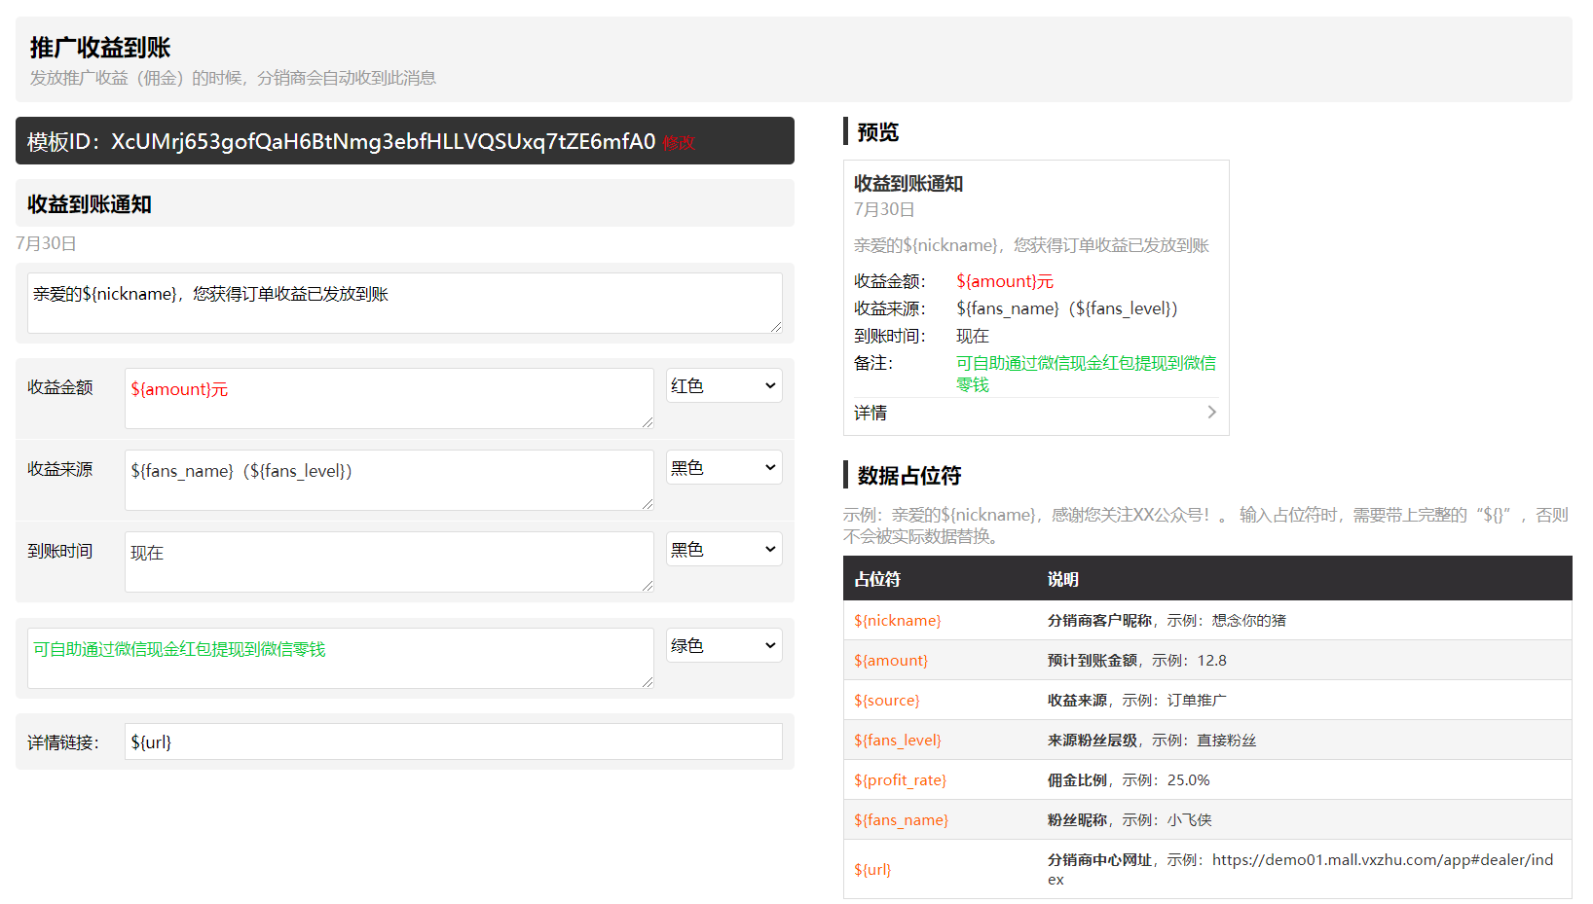
Task: Click the 收益金额 text area containing ${amount}元
Action: coord(389,398)
